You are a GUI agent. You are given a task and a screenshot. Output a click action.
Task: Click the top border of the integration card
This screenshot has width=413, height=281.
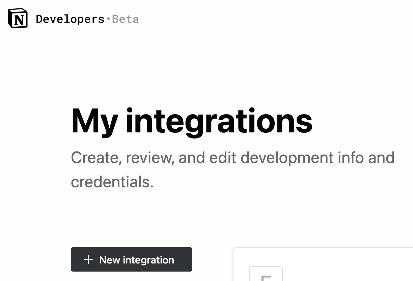(x=324, y=248)
